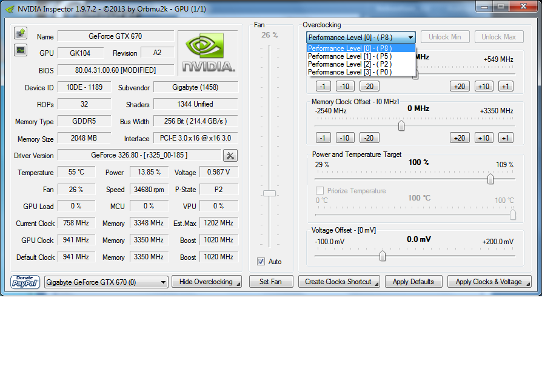Click the Voltage Offset slider handle
Viewport: 542px width, 372px height.
383,256
